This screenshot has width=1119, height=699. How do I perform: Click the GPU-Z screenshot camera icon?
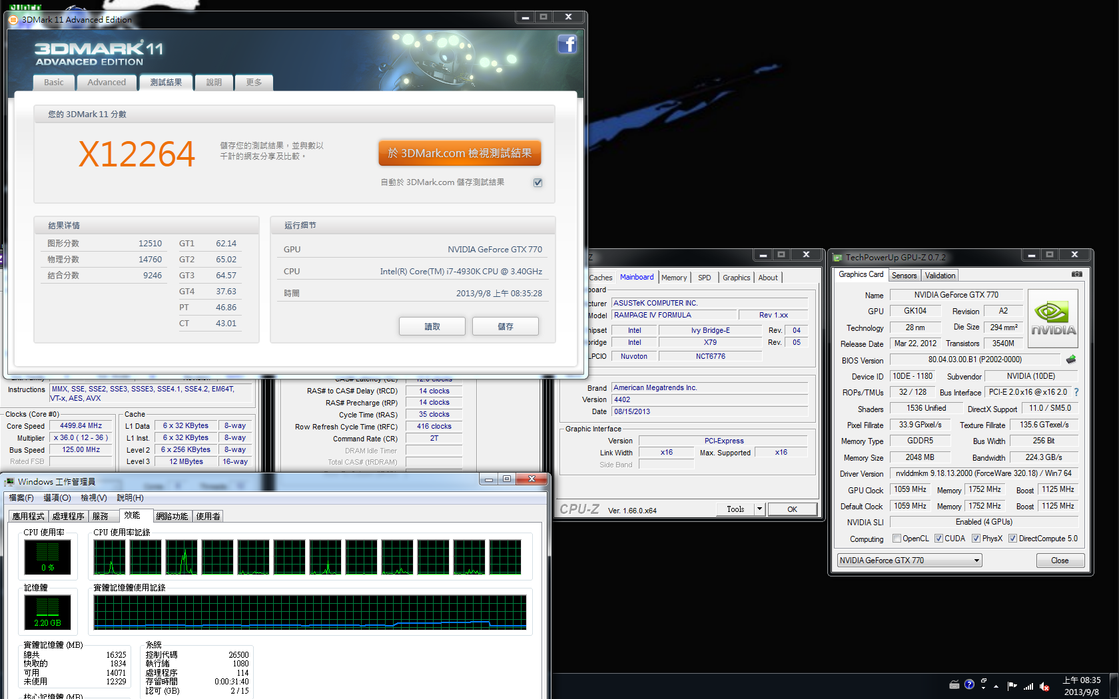pos(1076,274)
